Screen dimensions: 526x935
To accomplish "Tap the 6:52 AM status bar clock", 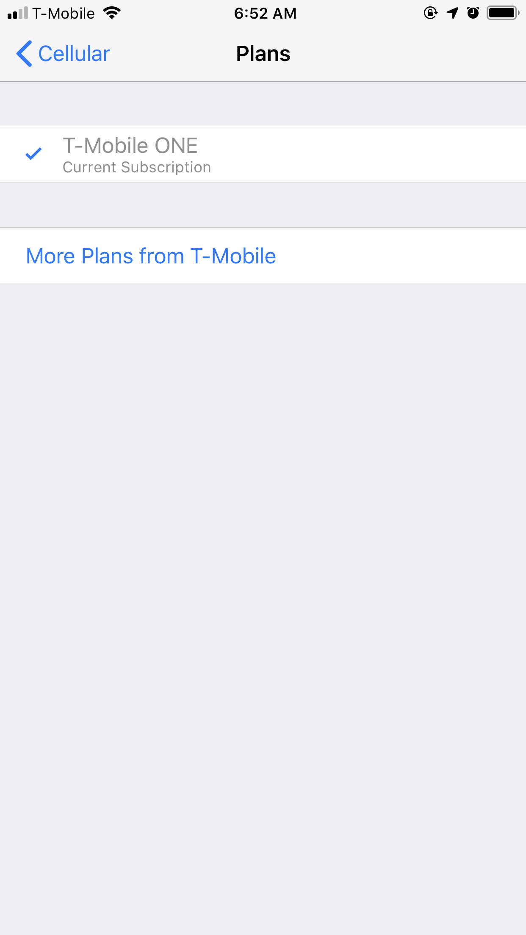I will [265, 14].
